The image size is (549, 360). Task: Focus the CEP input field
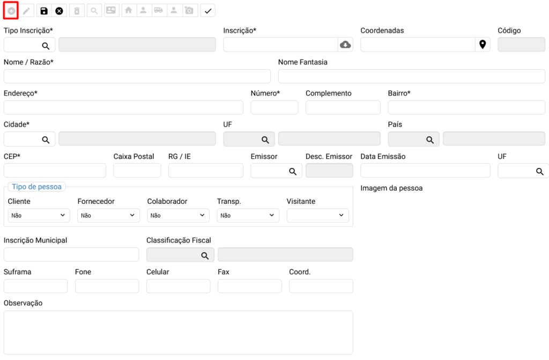click(x=55, y=171)
